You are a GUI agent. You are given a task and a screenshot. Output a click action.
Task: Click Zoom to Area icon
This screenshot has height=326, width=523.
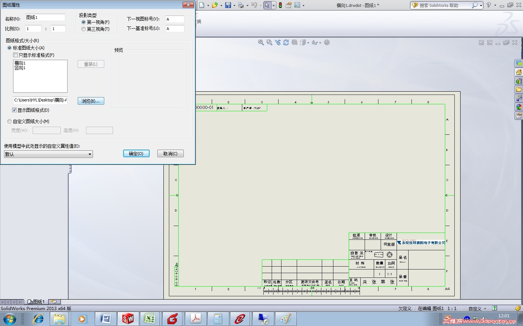click(x=269, y=42)
